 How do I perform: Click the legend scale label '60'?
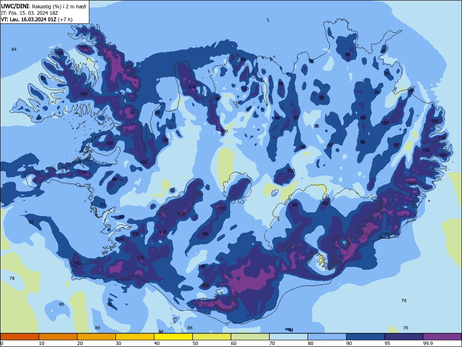click(234, 343)
